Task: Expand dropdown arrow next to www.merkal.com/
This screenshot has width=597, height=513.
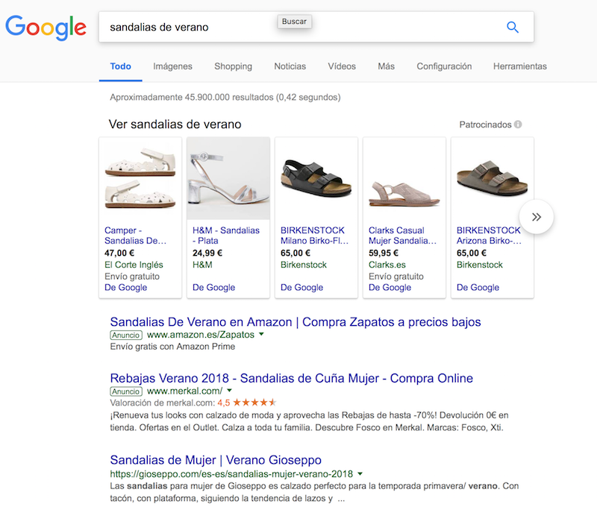Action: tap(229, 391)
